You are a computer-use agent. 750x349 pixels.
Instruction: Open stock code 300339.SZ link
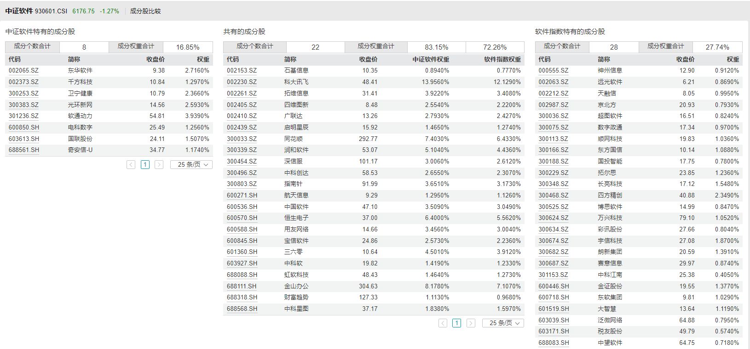(242, 150)
